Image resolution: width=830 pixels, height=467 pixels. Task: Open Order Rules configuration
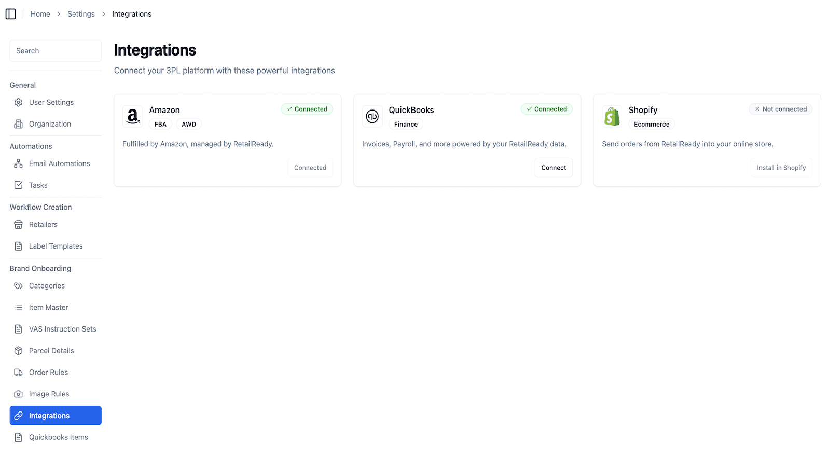(x=49, y=372)
